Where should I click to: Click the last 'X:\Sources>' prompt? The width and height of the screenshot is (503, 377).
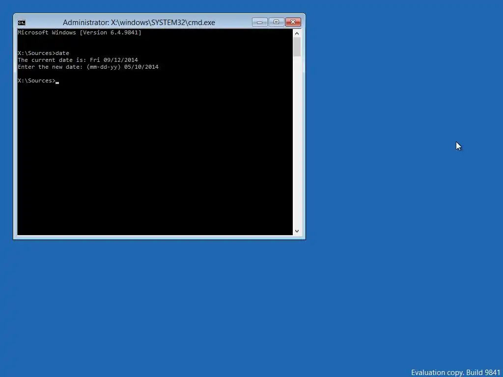point(36,81)
